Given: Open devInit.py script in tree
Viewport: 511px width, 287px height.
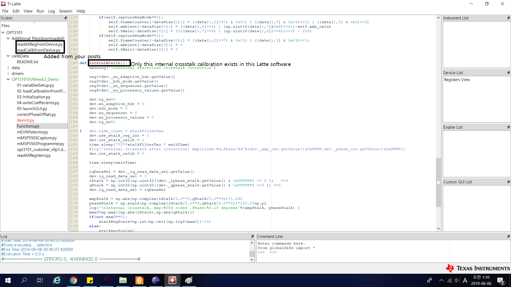Looking at the screenshot, I should click(26, 120).
